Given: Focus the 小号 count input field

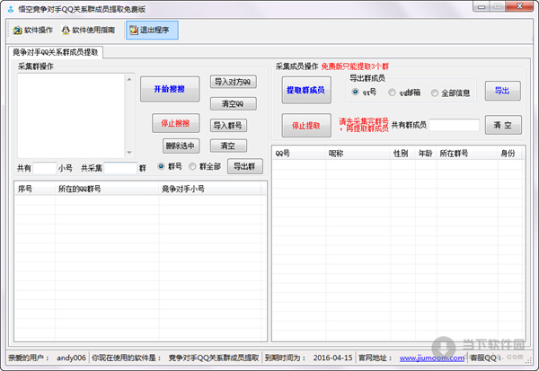Looking at the screenshot, I should pos(44,168).
